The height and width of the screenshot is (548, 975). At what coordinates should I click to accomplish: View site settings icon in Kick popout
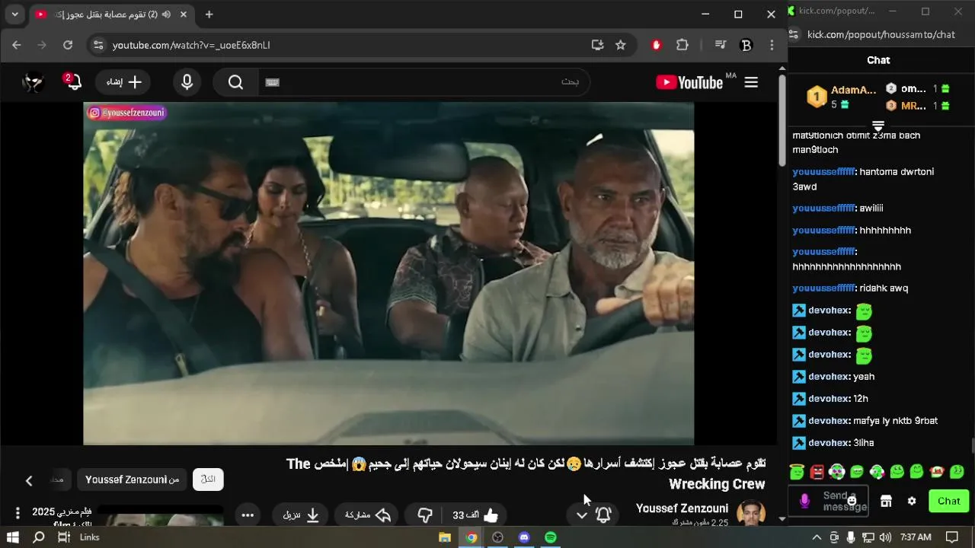pos(794,34)
